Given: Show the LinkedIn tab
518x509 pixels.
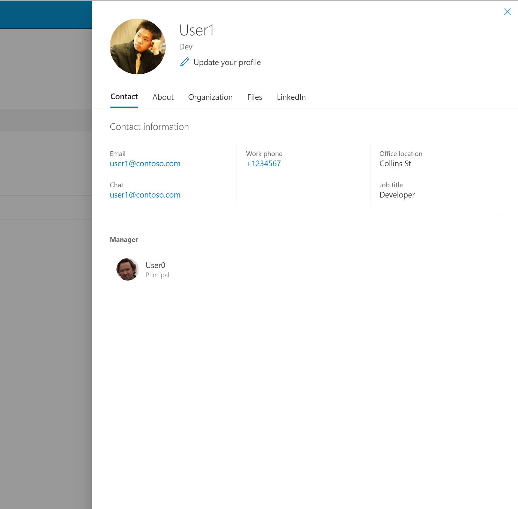Looking at the screenshot, I should click(291, 97).
